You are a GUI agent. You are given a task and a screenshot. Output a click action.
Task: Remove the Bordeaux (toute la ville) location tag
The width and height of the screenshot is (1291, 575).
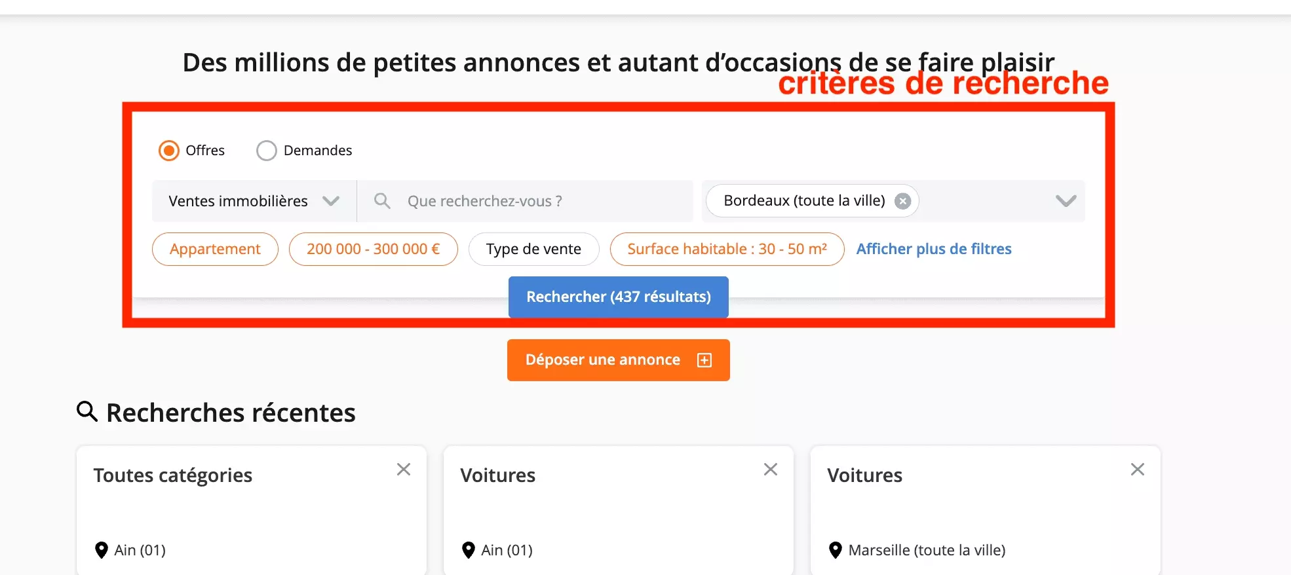pyautogui.click(x=902, y=201)
